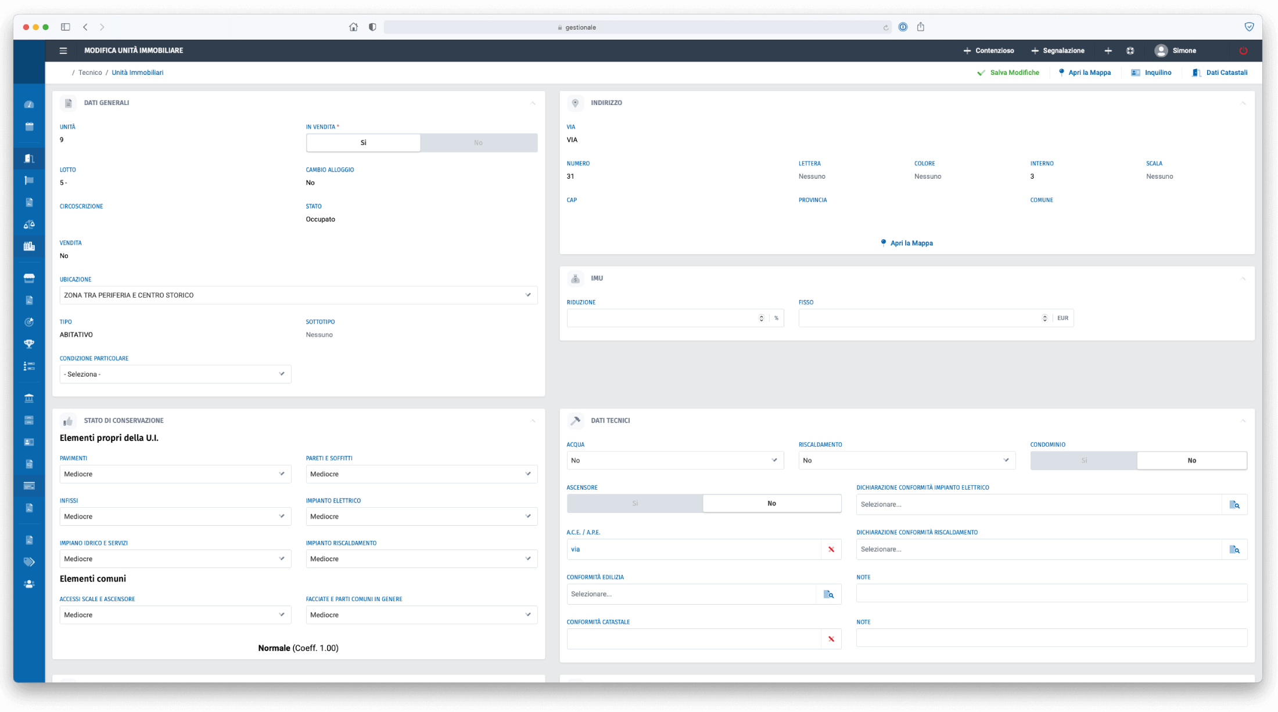Open the trophy icon in sidebar
This screenshot has height=712, width=1278.
29,344
